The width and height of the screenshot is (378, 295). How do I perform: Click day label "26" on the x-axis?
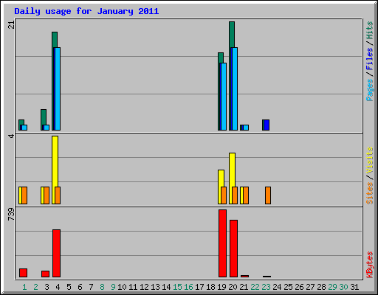click(x=299, y=287)
